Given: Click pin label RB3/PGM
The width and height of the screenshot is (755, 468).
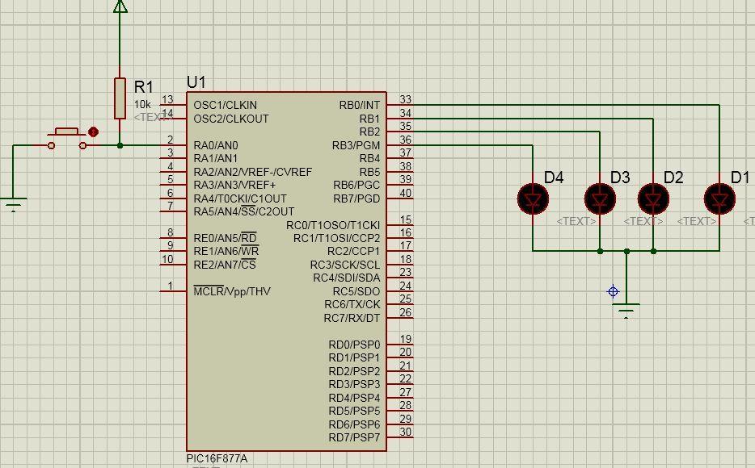Looking at the screenshot, I should tap(356, 145).
